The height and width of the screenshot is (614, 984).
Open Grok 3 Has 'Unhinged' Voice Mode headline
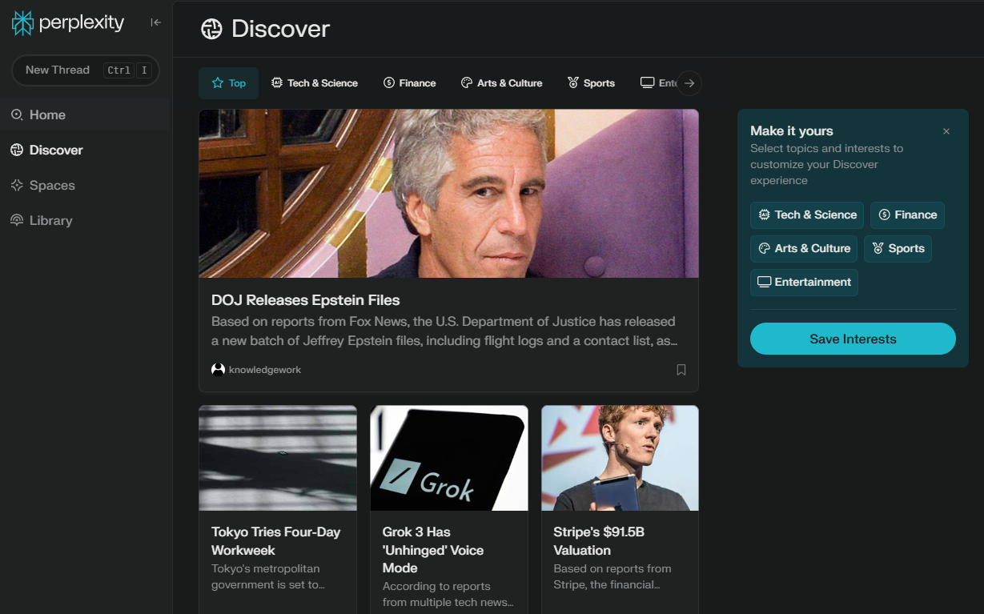[x=433, y=550]
